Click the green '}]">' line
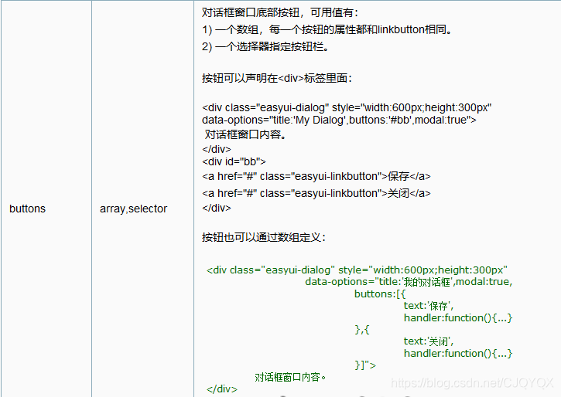 [365, 365]
